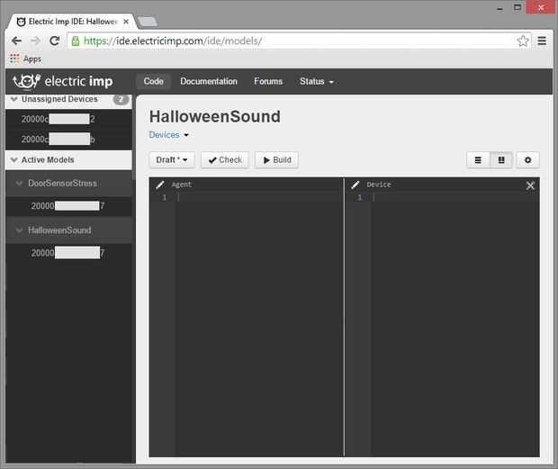Click the HalloweenSound model title
The image size is (558, 469).
click(214, 117)
